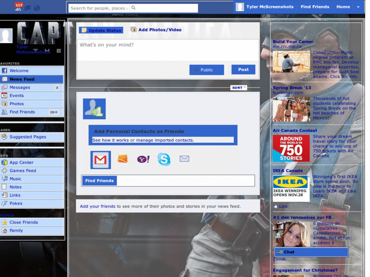Image resolution: width=370 pixels, height=277 pixels.
Task: Open Suggested Pages
Action: [x=32, y=137]
